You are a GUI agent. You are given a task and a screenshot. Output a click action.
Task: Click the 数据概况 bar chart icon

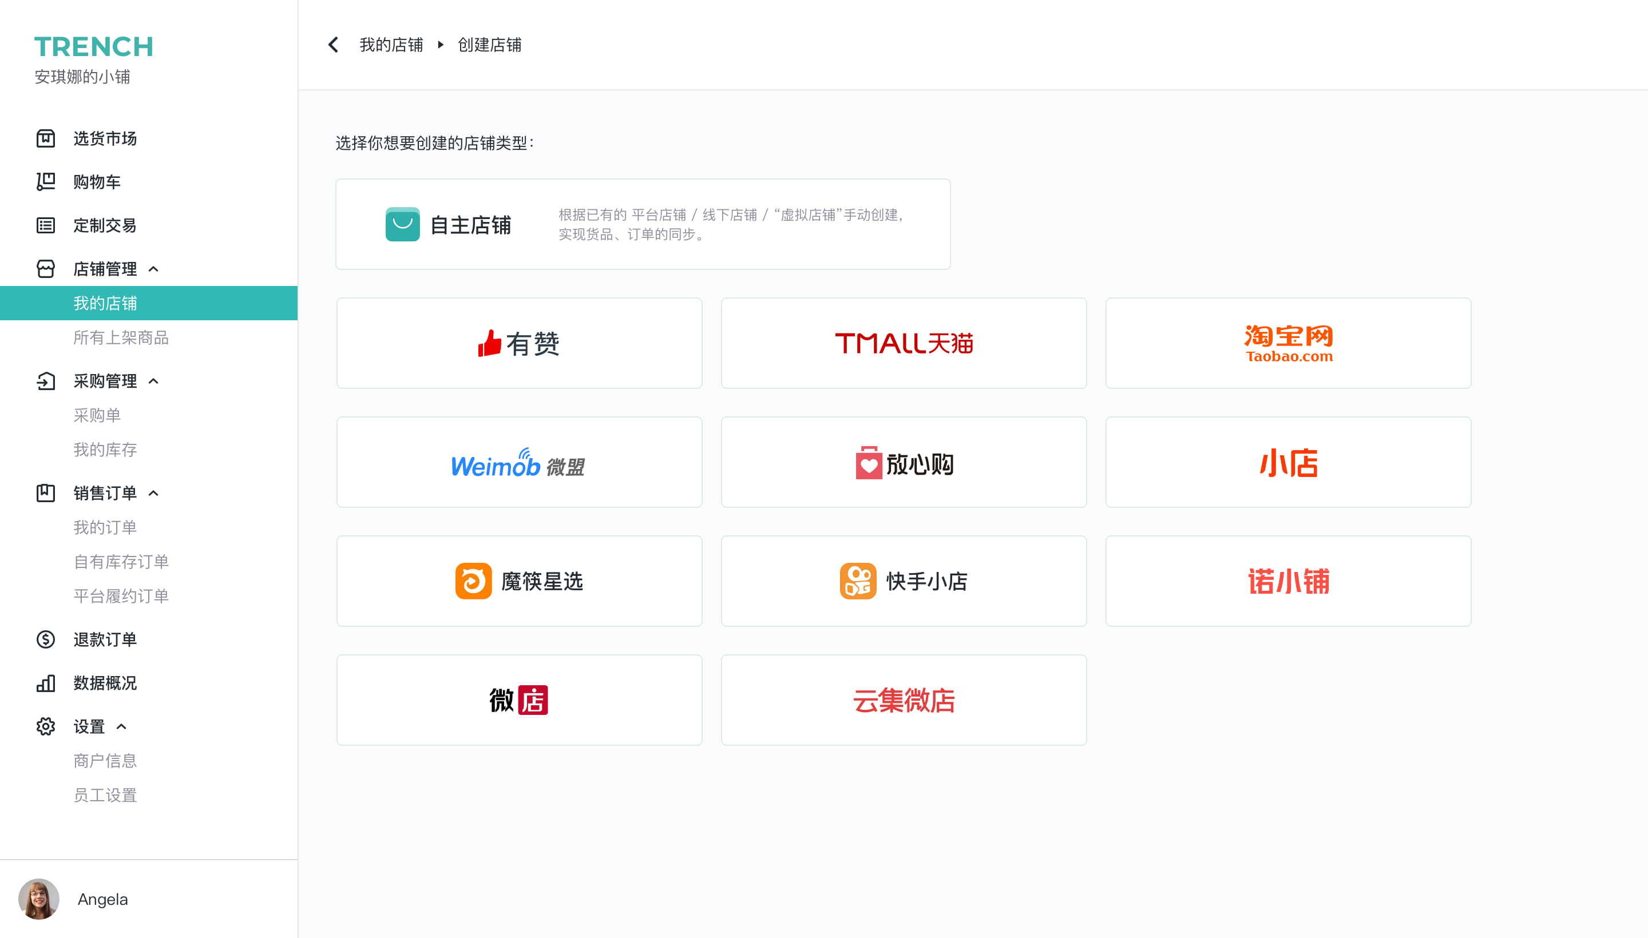point(45,683)
